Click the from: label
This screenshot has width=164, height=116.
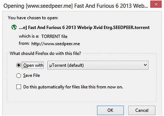[x=24, y=43]
